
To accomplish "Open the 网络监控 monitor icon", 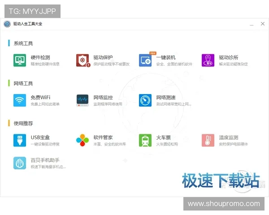I will pyautogui.click(x=82, y=100).
